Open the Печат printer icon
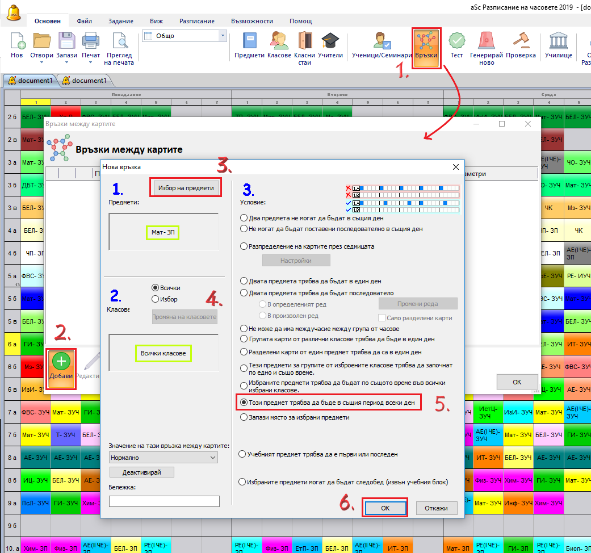The height and width of the screenshot is (553, 591). 91,42
